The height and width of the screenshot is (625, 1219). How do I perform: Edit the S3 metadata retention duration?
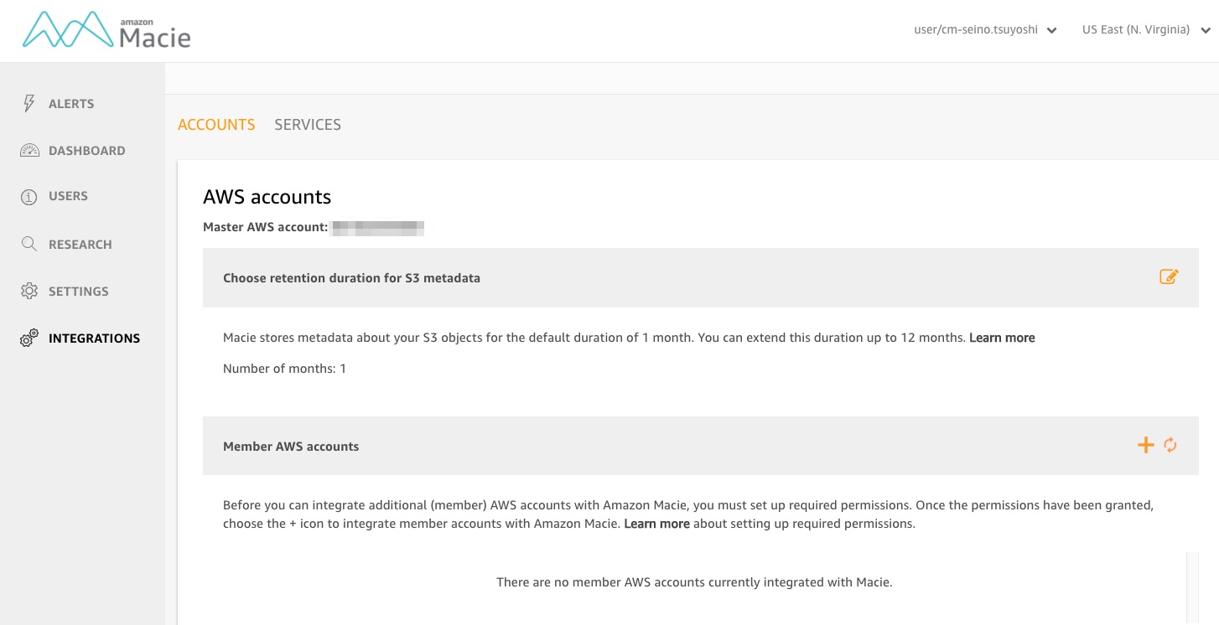click(x=1169, y=277)
